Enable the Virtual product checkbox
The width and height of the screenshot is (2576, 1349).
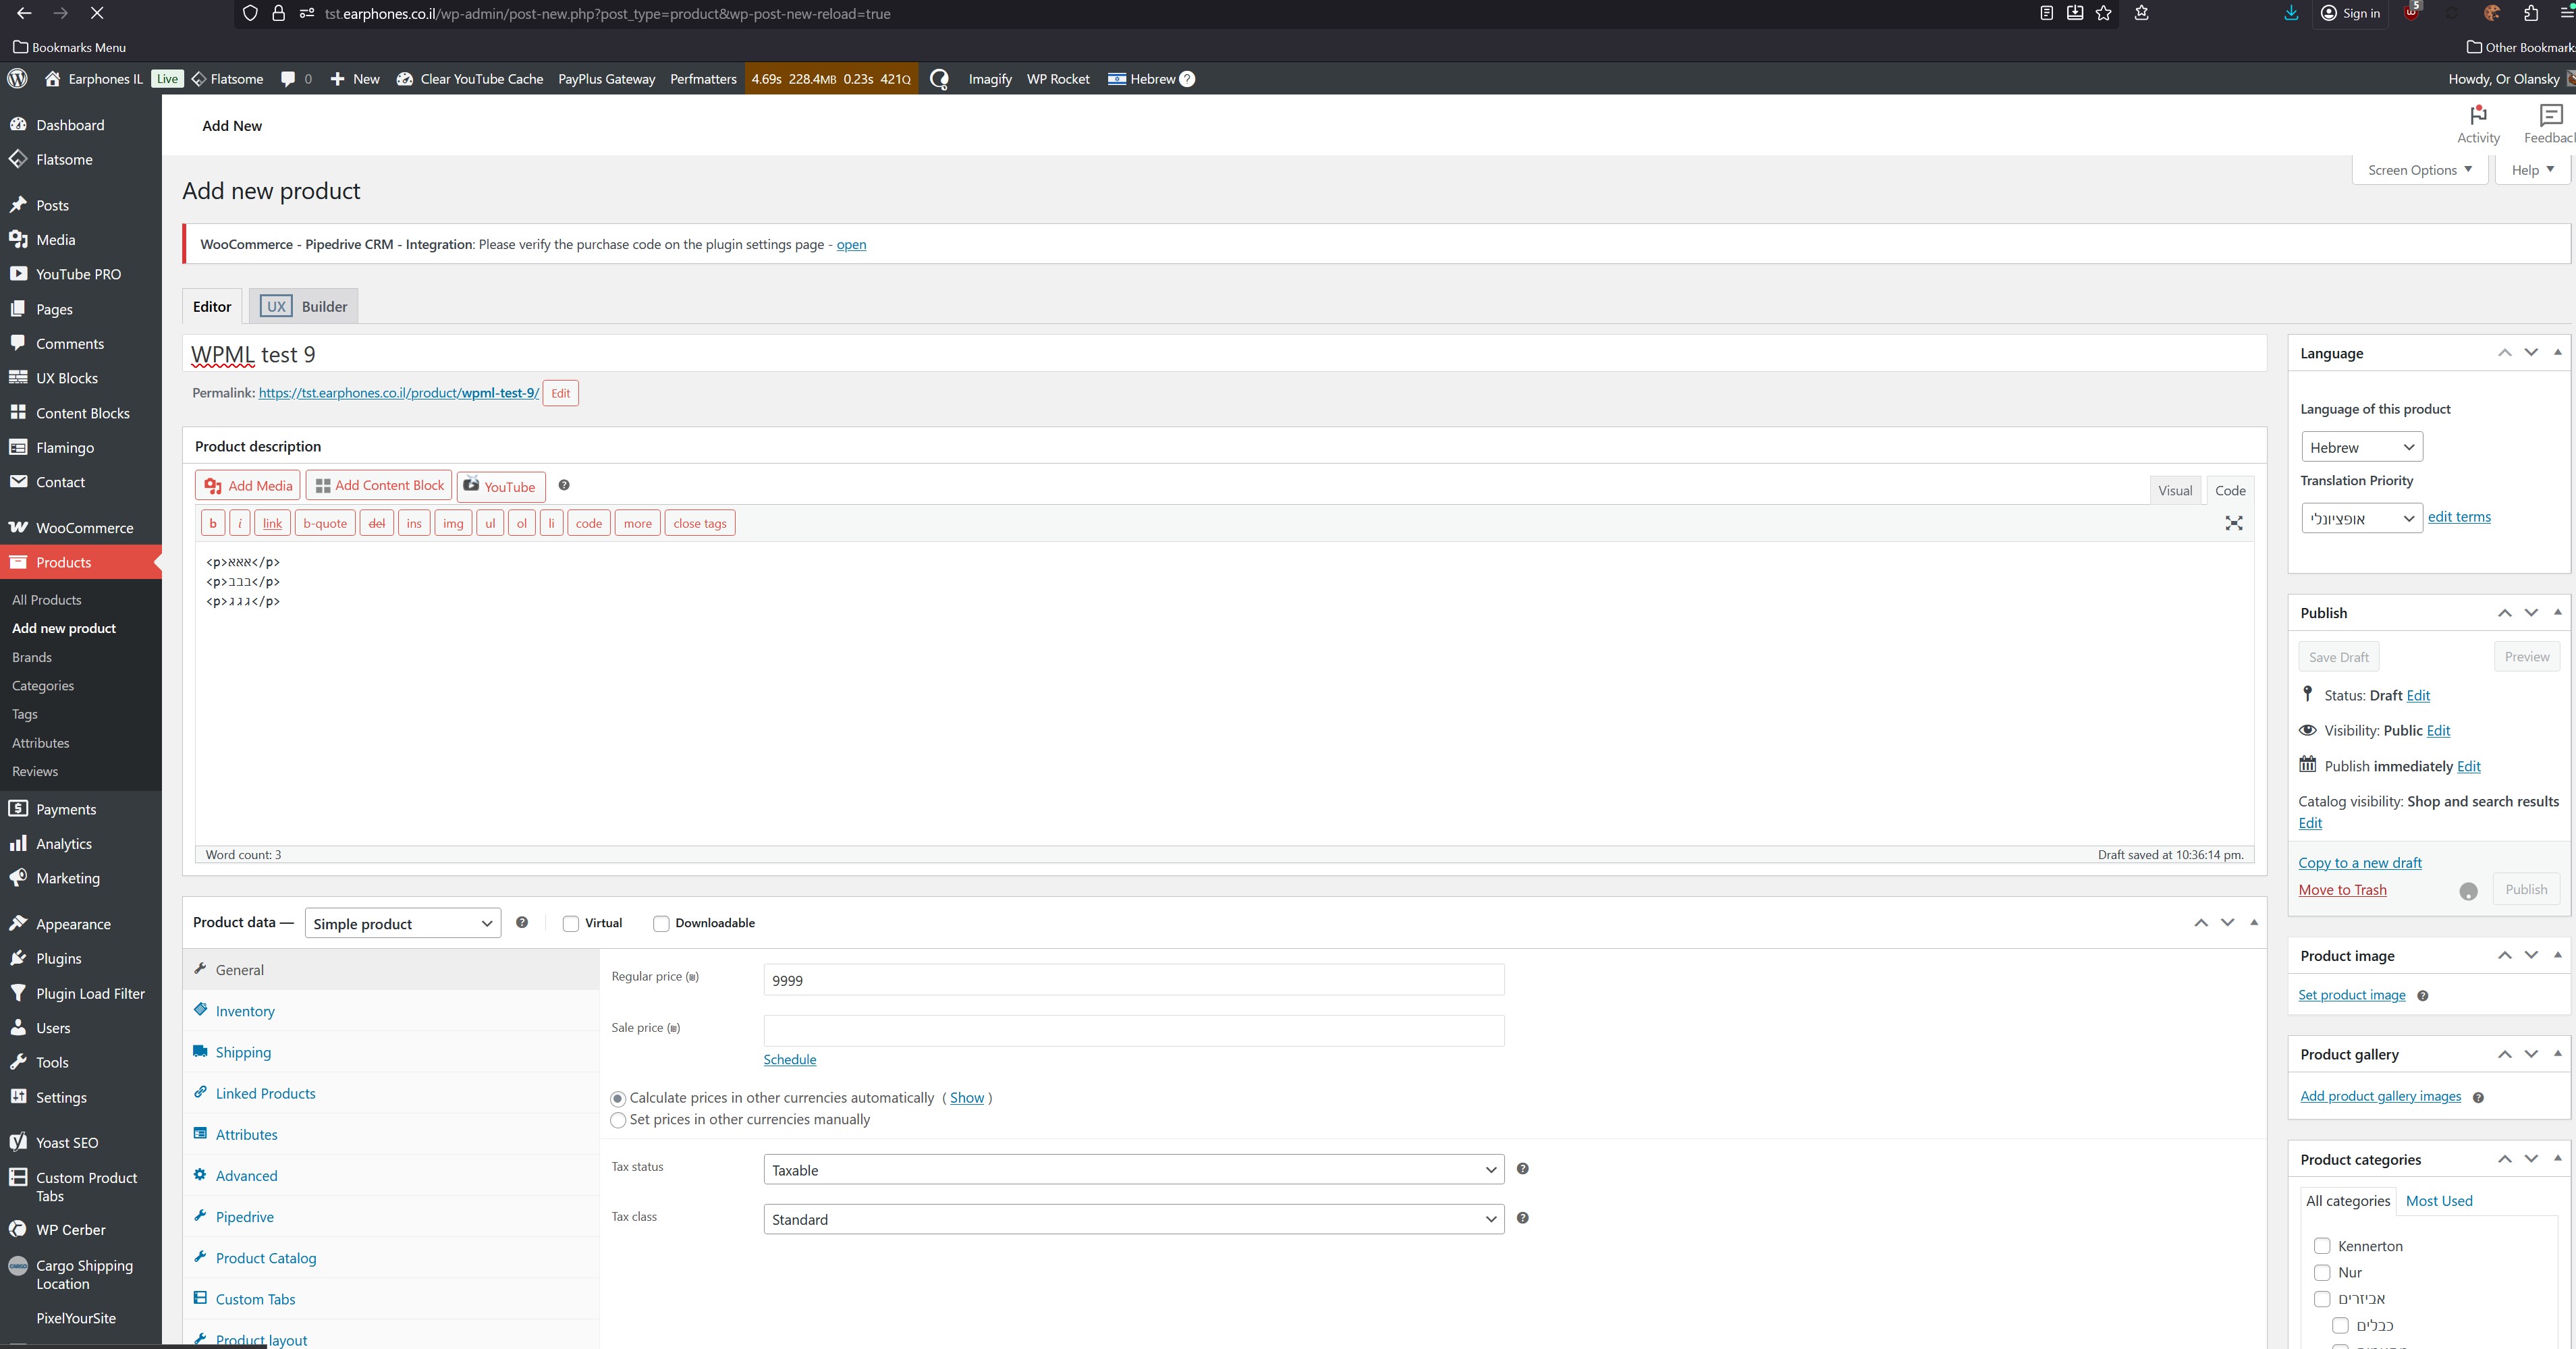point(571,923)
